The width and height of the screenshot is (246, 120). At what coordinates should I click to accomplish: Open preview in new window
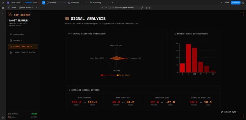click(150, 8)
